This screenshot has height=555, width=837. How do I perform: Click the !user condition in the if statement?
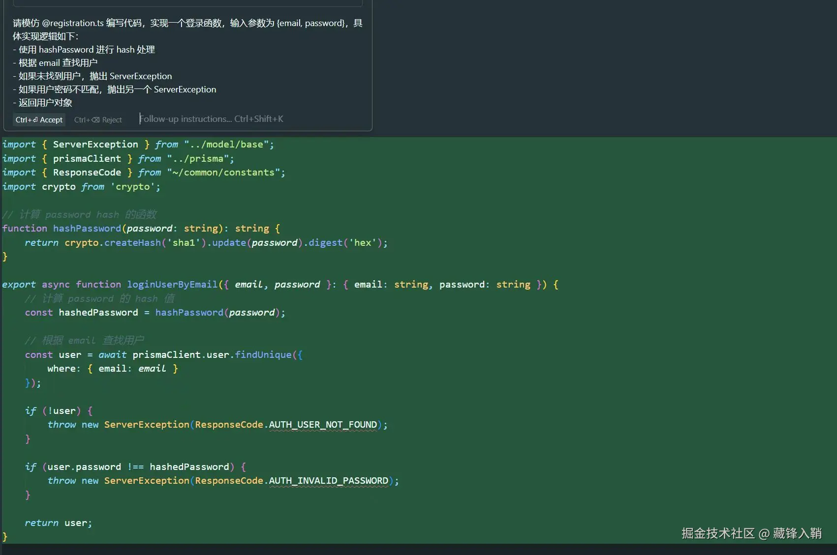click(x=62, y=410)
